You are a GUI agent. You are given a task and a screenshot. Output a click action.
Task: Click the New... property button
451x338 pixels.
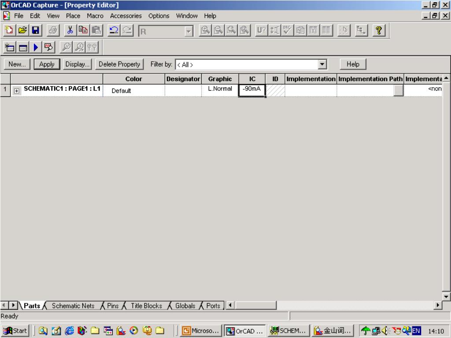[17, 64]
